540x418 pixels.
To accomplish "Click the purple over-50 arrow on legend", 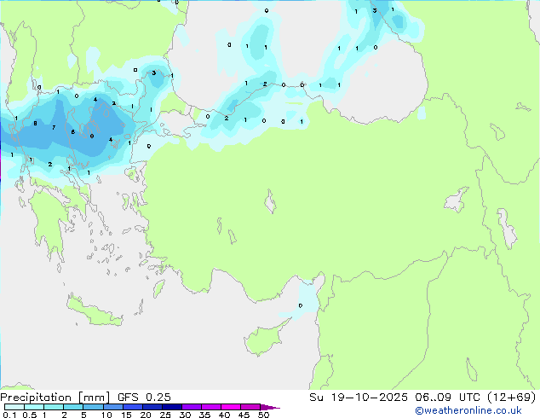I will (x=270, y=408).
